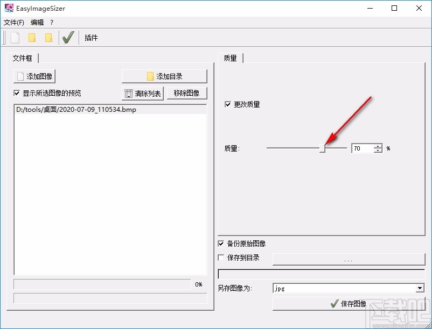The width and height of the screenshot is (432, 329).
Task: Click the 保存图像 button
Action: tap(349, 303)
